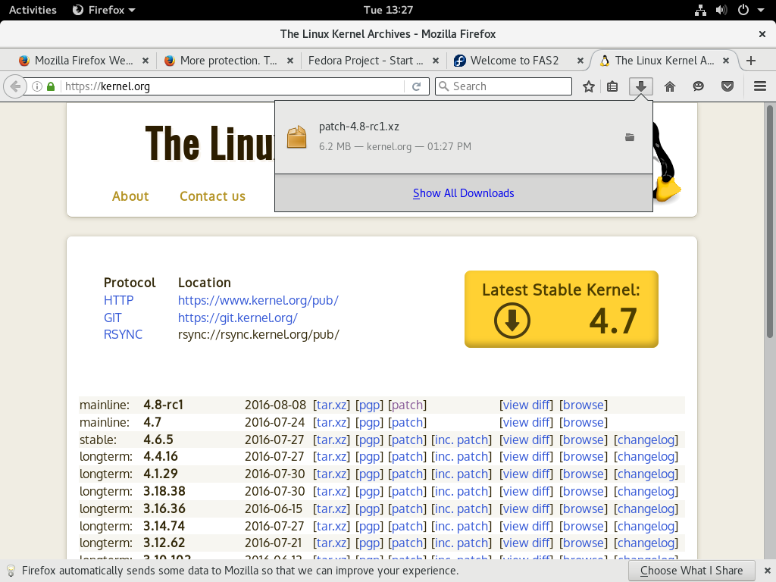This screenshot has height=582, width=776.
Task: Save page to Pocket icon
Action: (727, 86)
